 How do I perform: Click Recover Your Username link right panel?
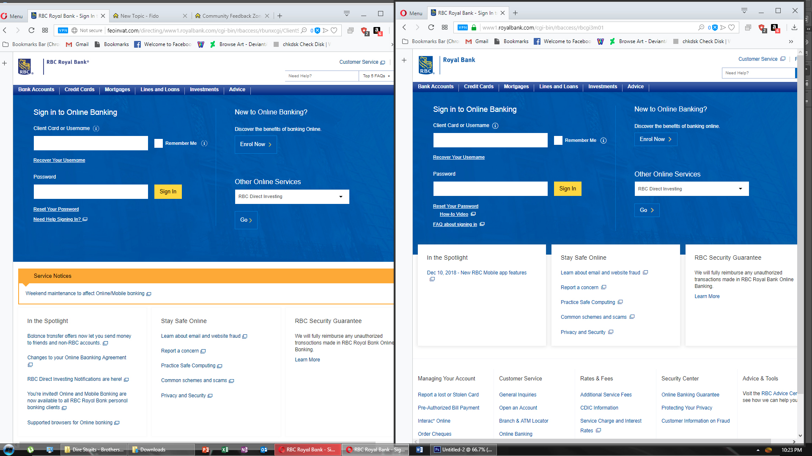[x=459, y=157]
